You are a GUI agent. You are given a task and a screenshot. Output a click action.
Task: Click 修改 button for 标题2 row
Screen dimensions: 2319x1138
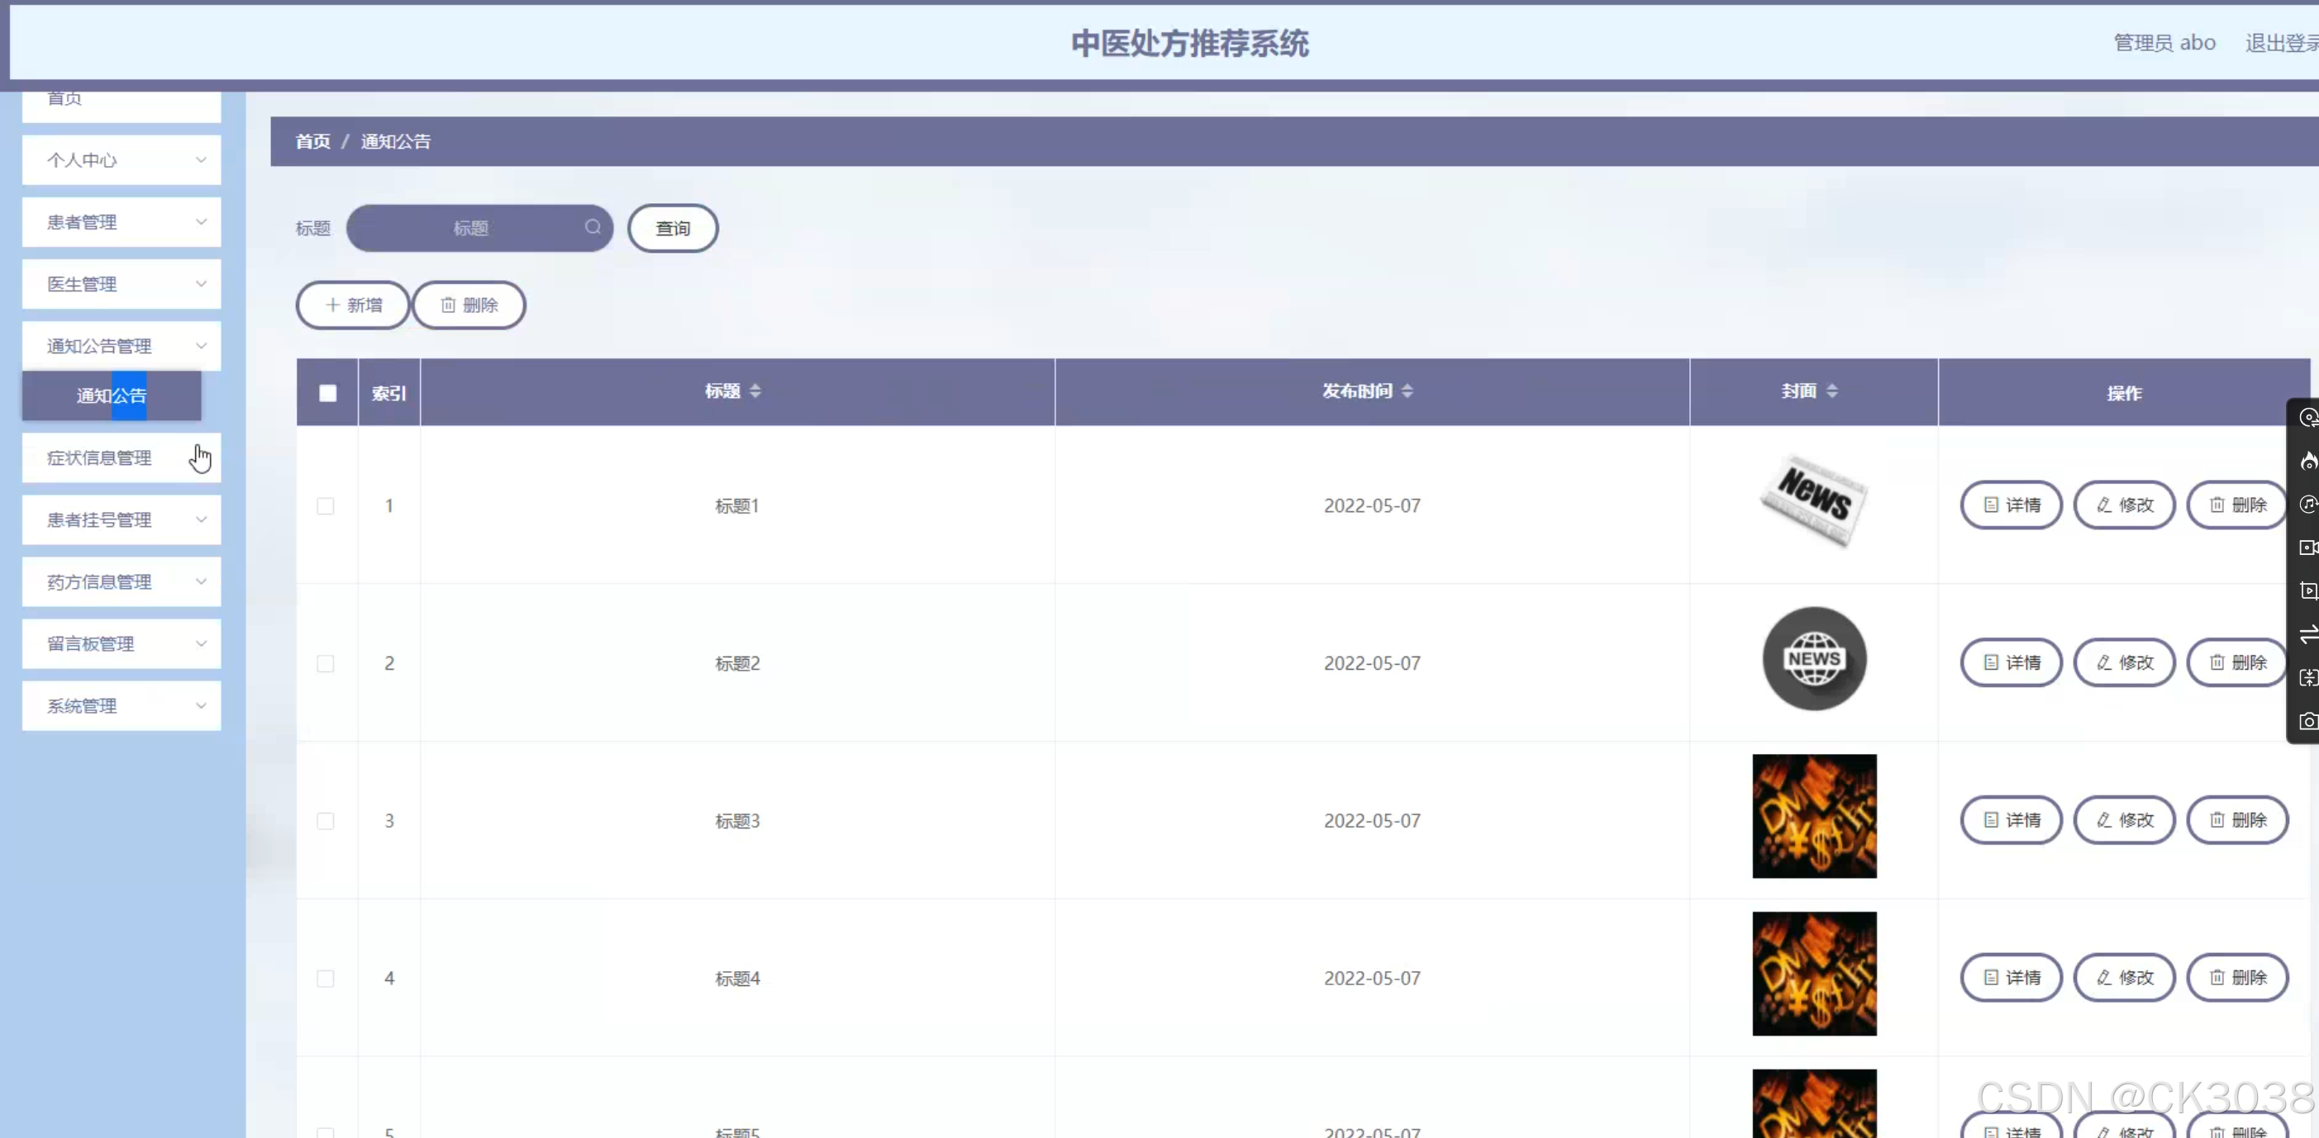pos(2125,663)
